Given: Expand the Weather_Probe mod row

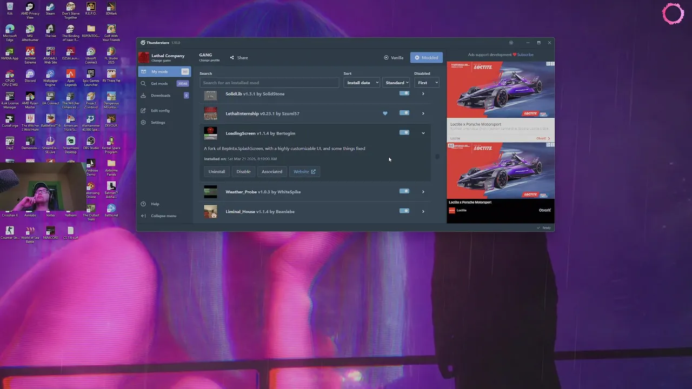Looking at the screenshot, I should click(423, 191).
